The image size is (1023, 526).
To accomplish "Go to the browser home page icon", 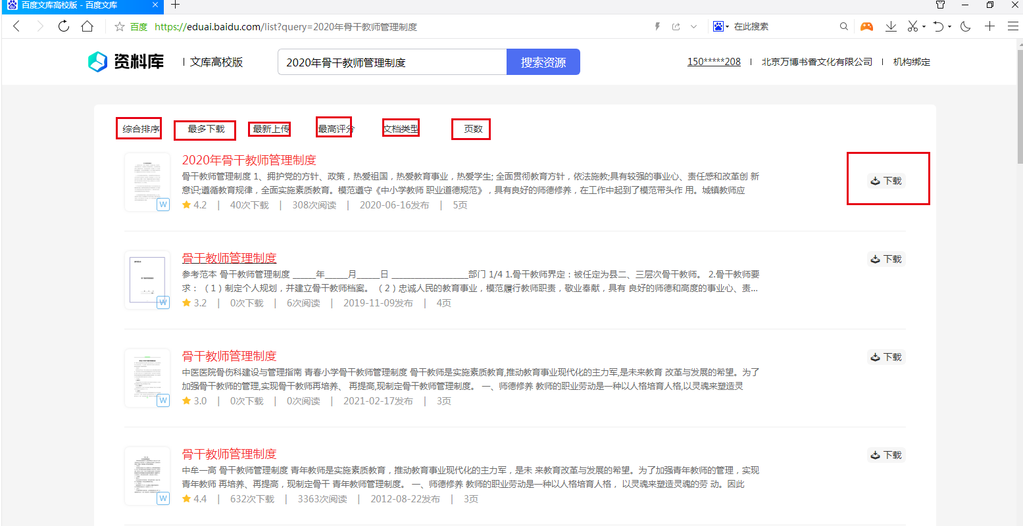I will [87, 26].
